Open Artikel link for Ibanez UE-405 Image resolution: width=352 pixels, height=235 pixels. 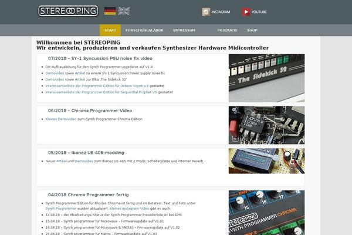point(61,161)
